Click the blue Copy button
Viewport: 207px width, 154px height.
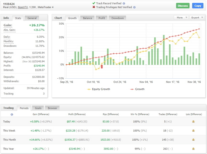[198, 6]
